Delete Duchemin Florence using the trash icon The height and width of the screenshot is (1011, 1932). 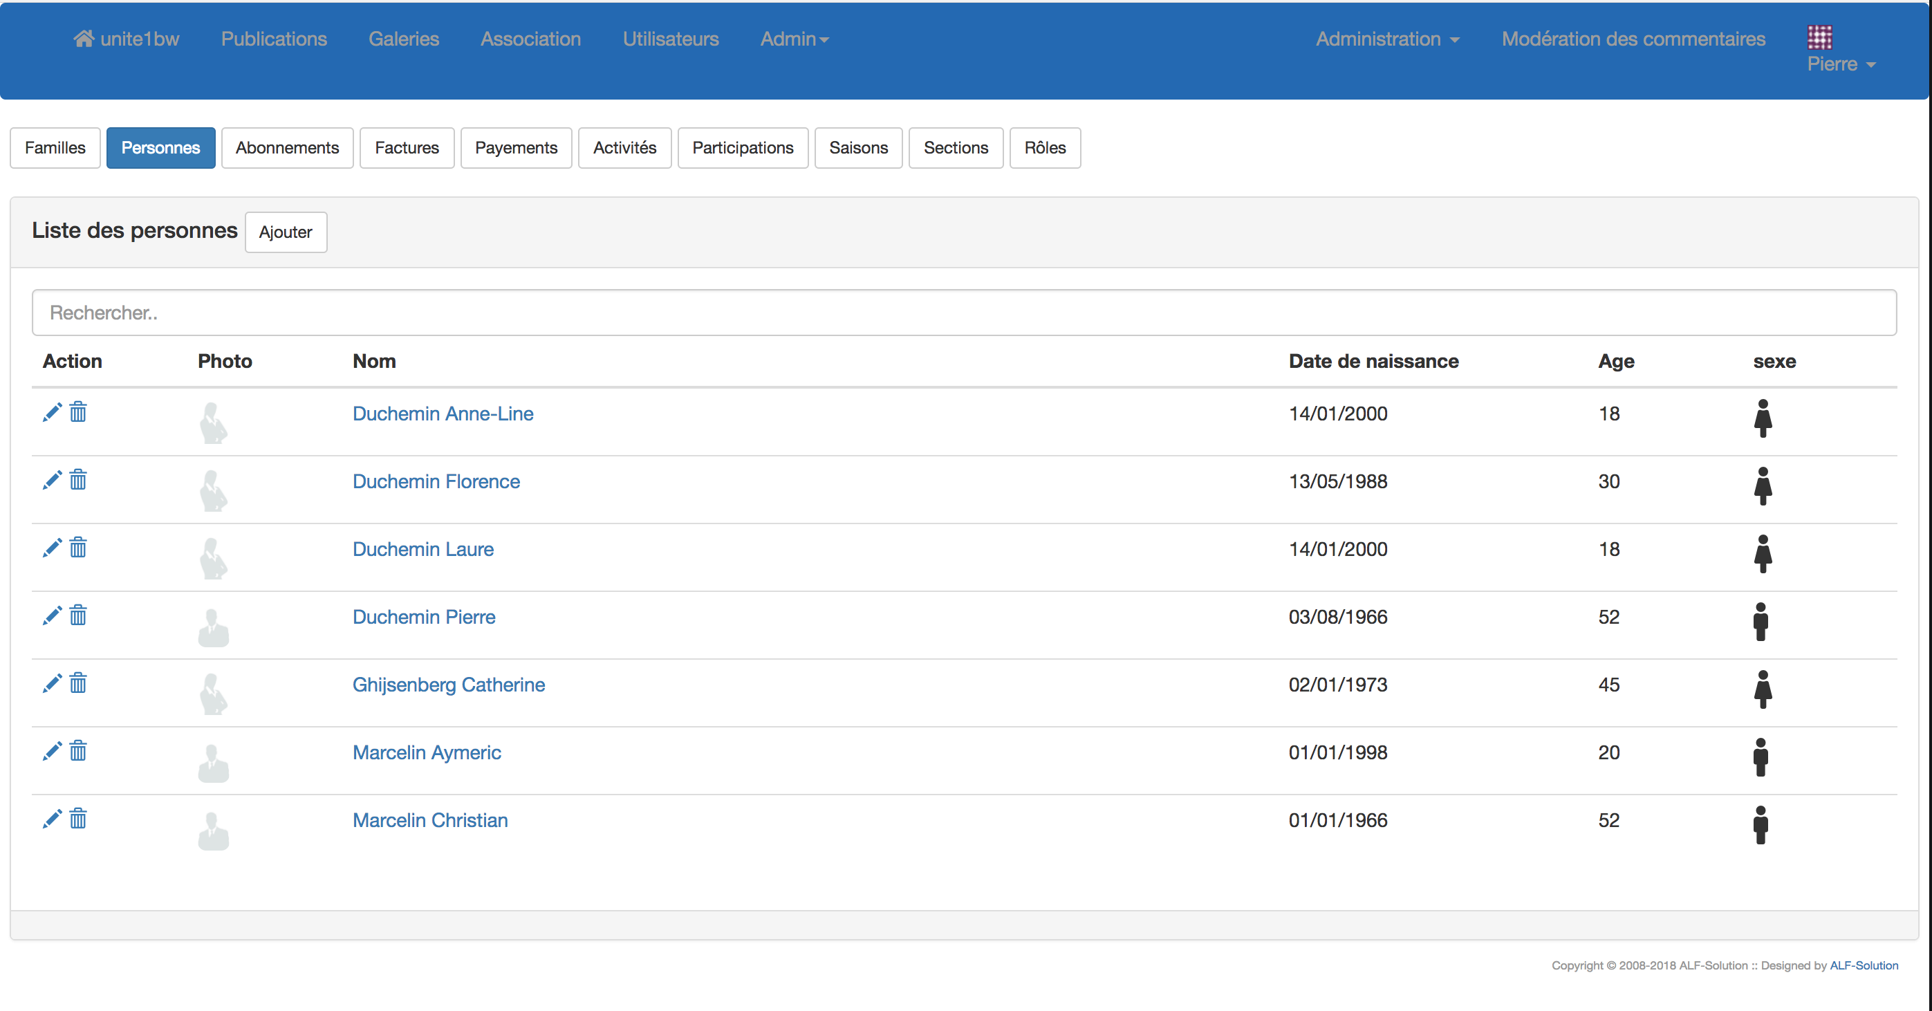coord(78,480)
